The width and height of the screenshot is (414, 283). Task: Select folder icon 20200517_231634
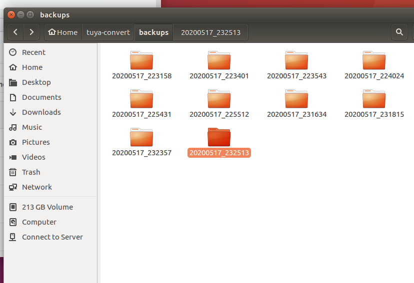[296, 99]
